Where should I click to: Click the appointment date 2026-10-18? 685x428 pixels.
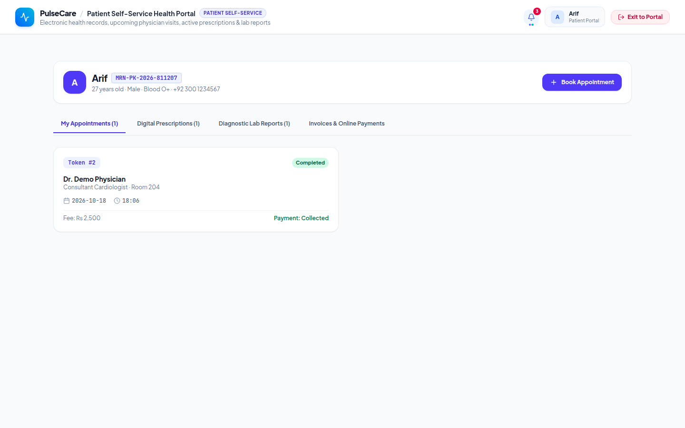click(89, 201)
